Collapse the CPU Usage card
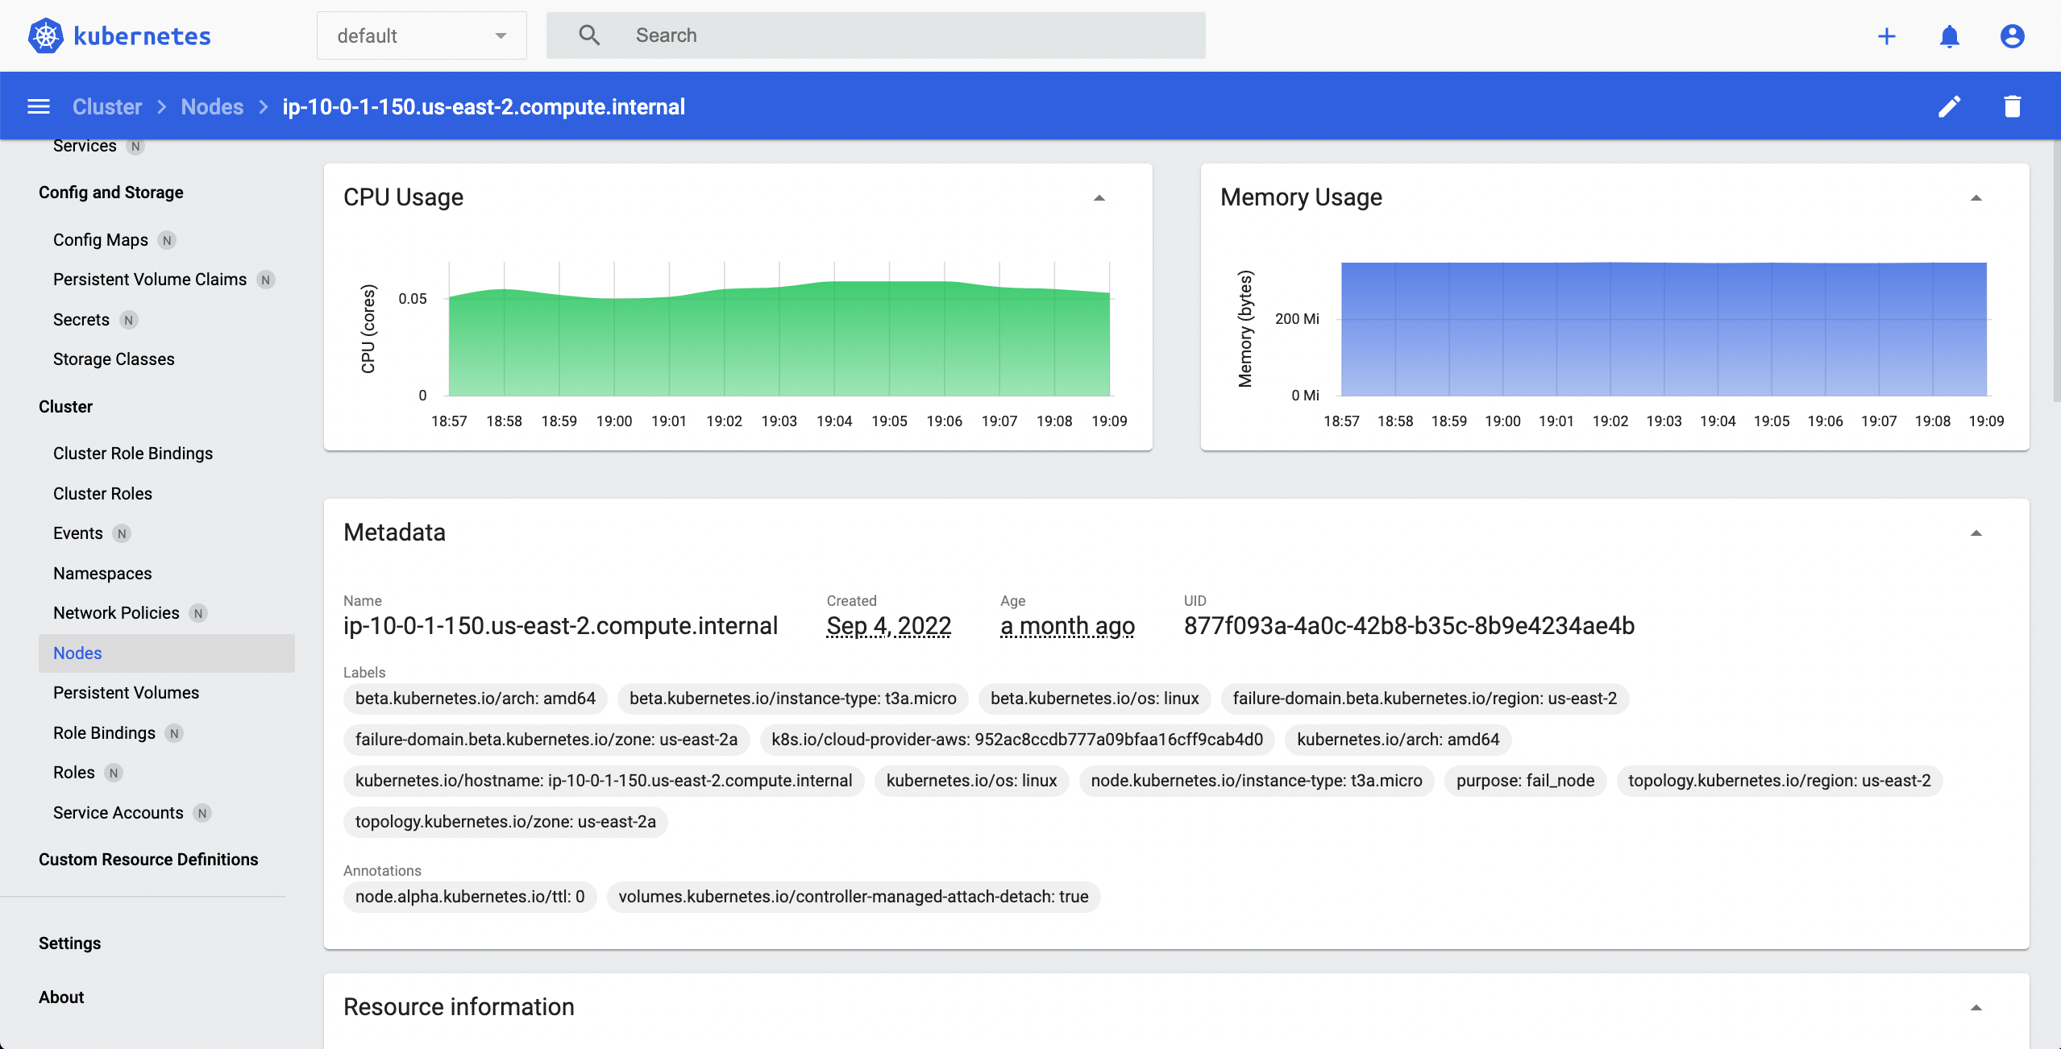Screen dimensions: 2061x1049 pos(1099,198)
